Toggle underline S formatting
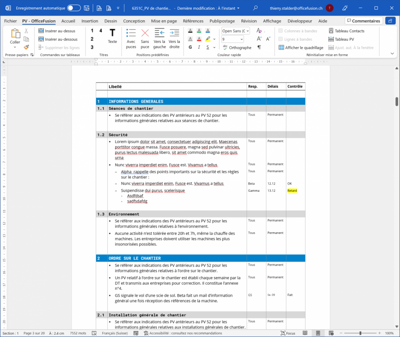Screen dimensions: 400x337 coord(208,47)
